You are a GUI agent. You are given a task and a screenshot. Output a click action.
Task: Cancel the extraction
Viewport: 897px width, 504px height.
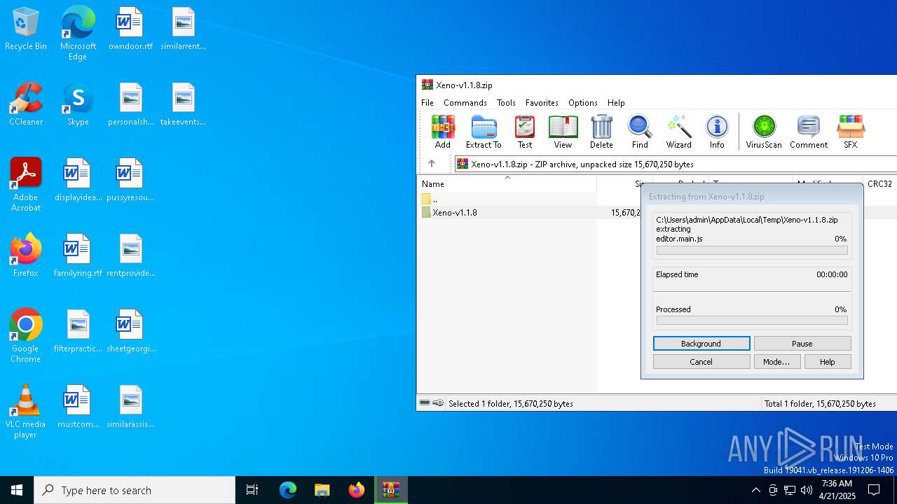[701, 362]
